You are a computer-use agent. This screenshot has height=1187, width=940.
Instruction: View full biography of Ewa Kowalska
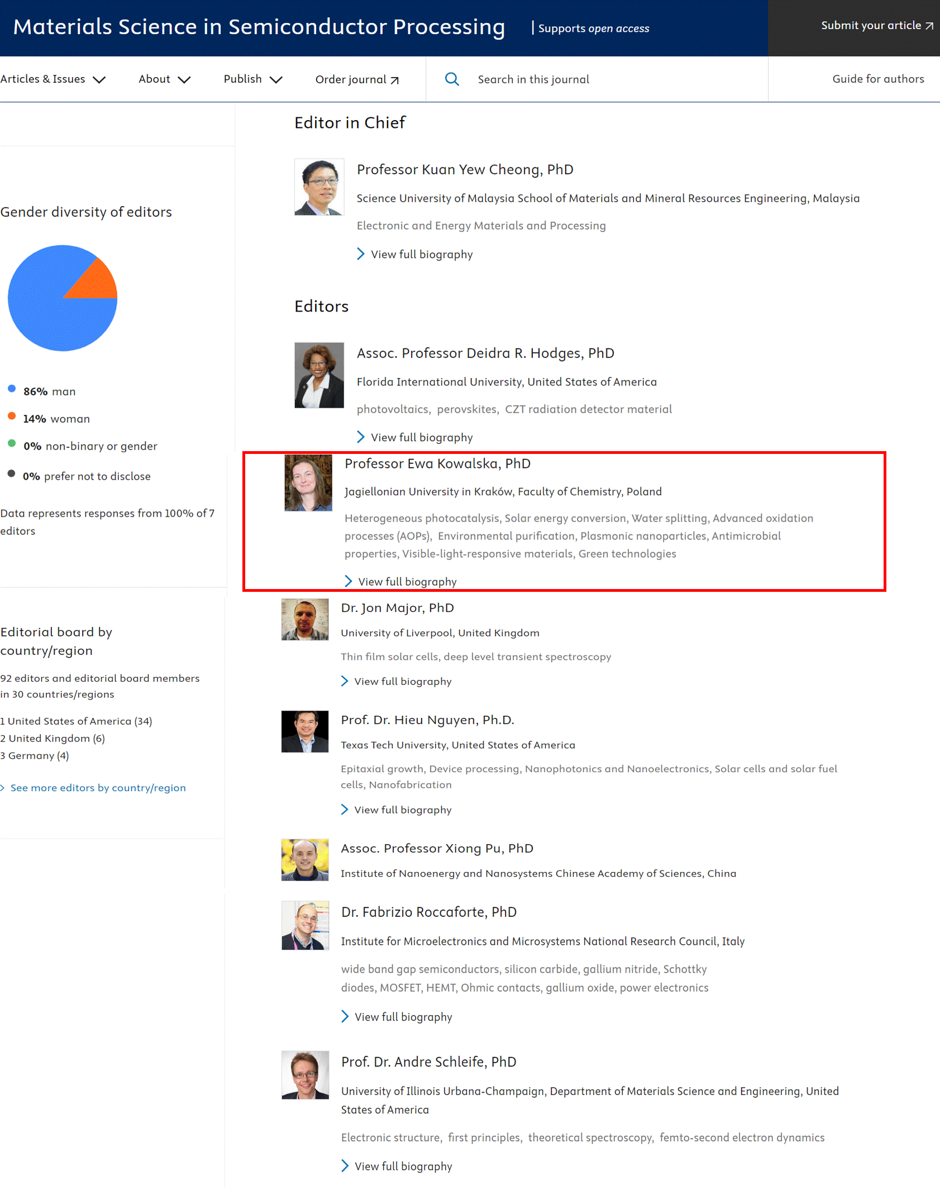pyautogui.click(x=401, y=582)
